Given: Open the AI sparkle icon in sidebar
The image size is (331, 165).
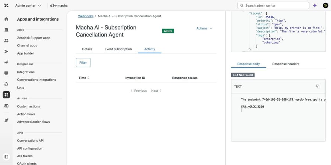Looking at the screenshot, I should point(6,62).
